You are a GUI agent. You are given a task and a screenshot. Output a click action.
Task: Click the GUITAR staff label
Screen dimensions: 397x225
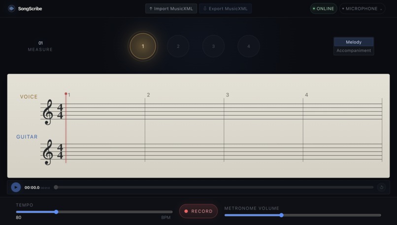tap(27, 137)
